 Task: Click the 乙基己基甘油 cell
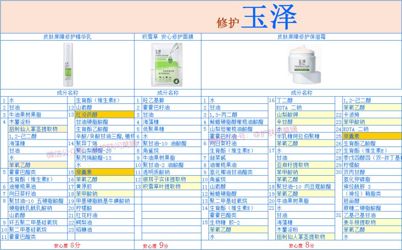click(372, 215)
